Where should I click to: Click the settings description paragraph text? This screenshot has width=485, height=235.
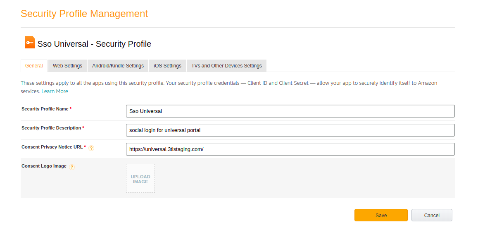[229, 87]
